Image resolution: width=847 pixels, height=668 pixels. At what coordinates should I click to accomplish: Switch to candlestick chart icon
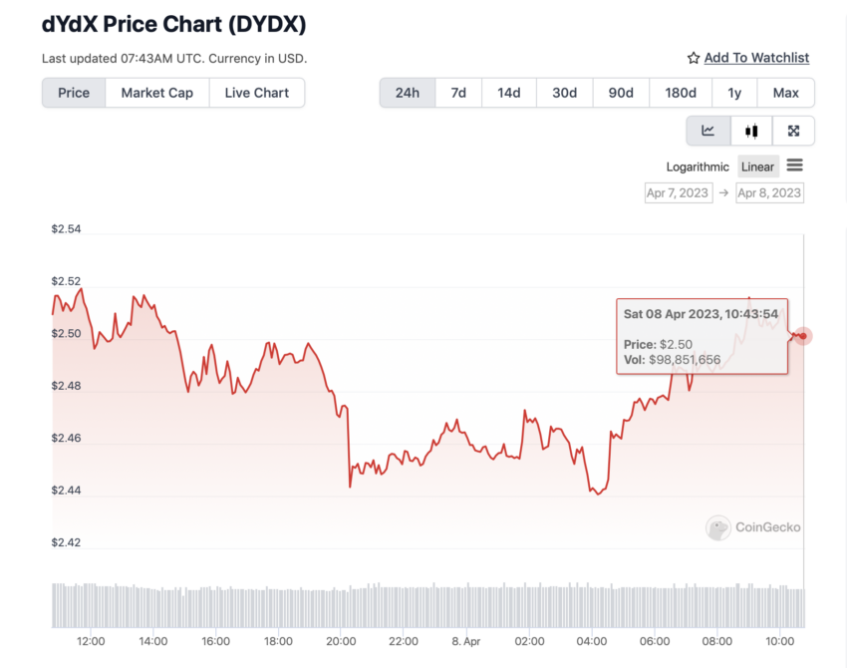(751, 131)
